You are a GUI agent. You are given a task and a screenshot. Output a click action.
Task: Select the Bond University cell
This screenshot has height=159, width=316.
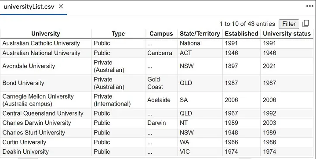pos(23,83)
